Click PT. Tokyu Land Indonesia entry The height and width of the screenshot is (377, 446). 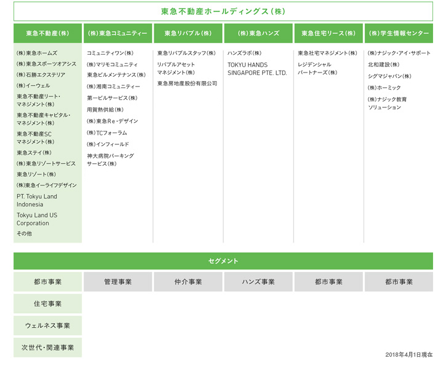37,200
